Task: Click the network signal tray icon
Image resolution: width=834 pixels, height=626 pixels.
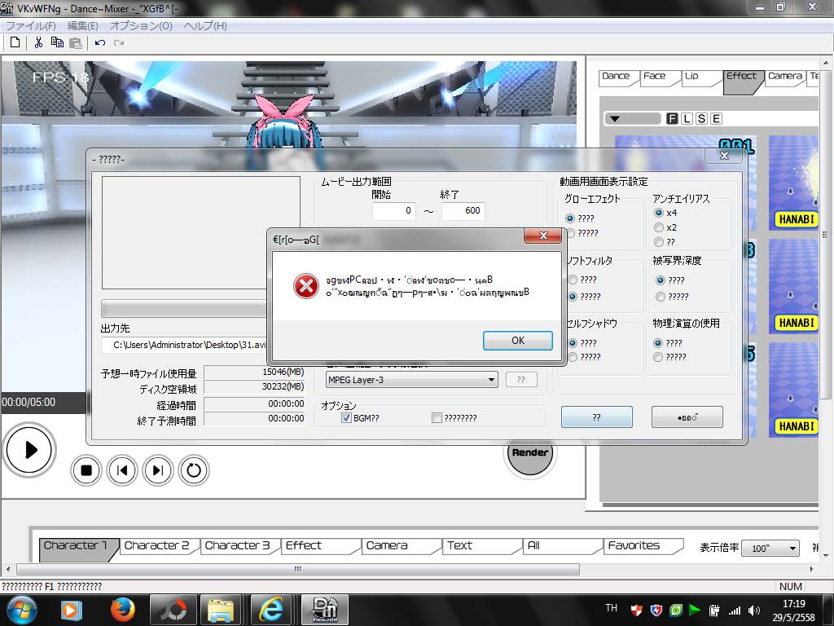Action: (x=734, y=611)
